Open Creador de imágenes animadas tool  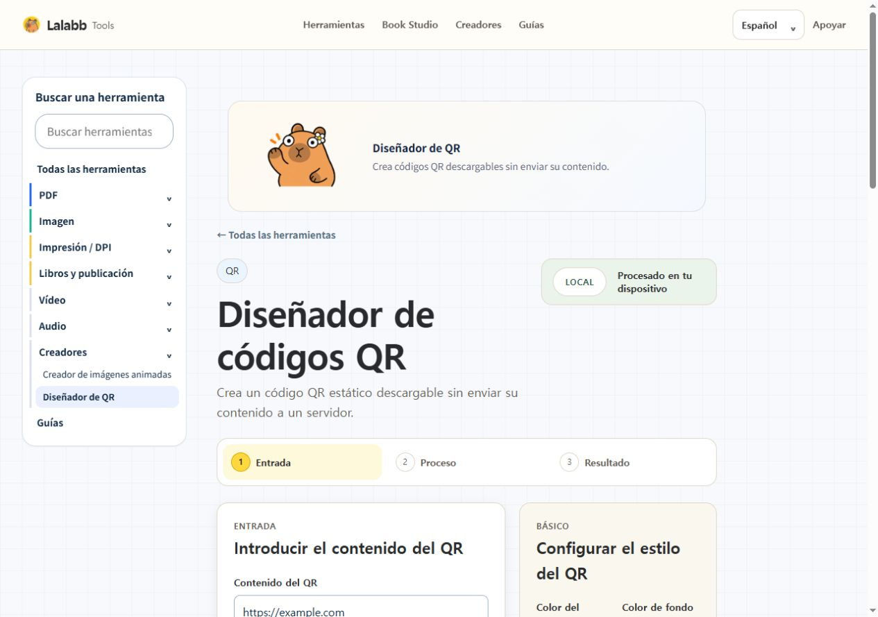[x=107, y=375]
